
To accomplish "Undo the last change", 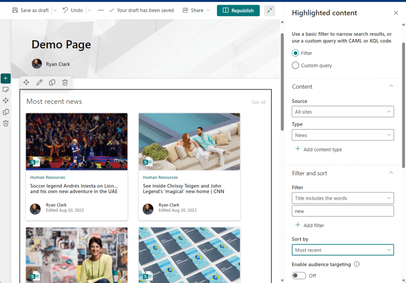I will (x=73, y=10).
